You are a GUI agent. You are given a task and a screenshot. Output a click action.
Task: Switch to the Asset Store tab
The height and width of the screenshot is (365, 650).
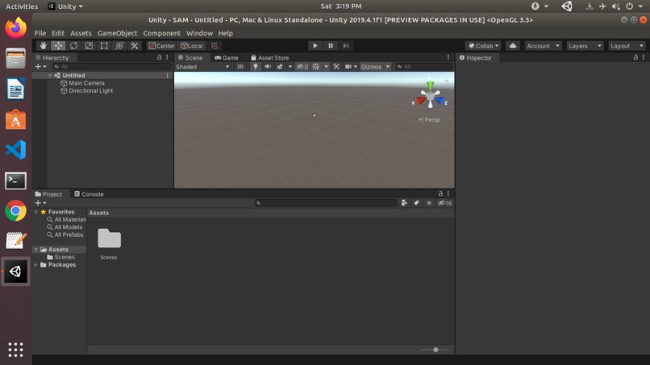click(269, 57)
